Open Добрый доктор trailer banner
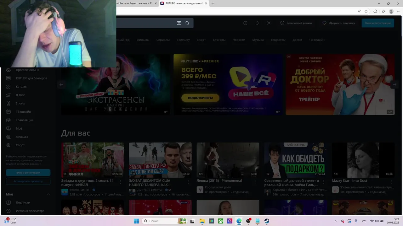The image size is (403, 226). coord(340,84)
